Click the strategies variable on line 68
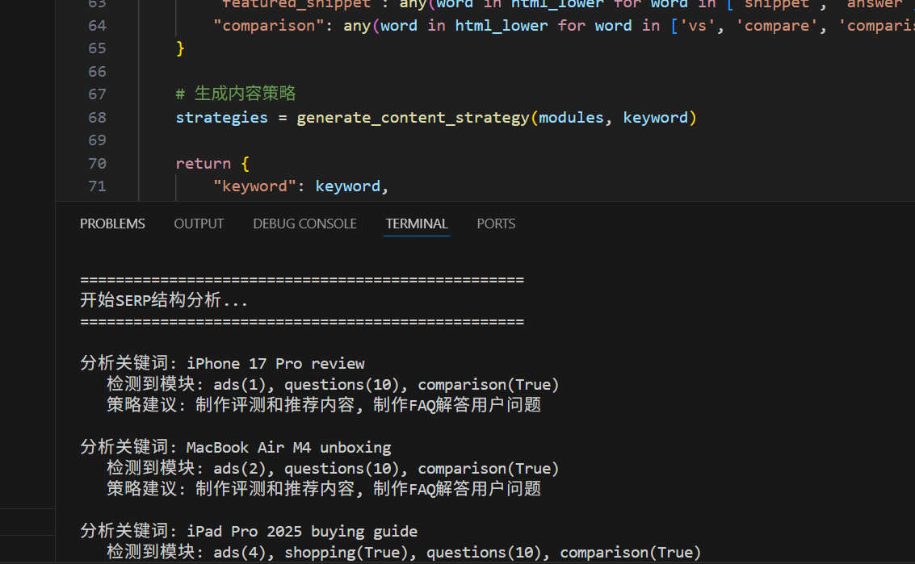The height and width of the screenshot is (564, 915). click(221, 118)
